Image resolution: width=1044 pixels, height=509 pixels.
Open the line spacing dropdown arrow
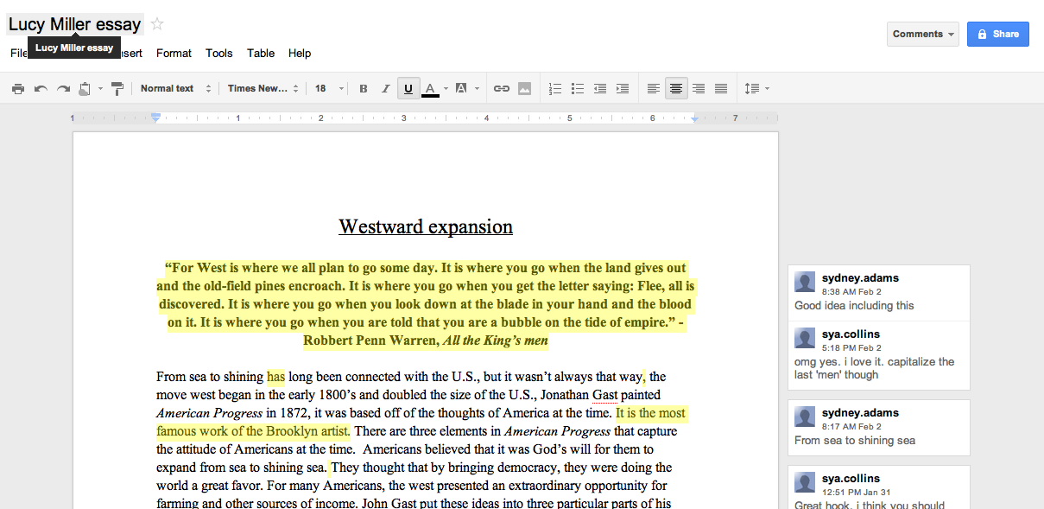[x=767, y=88]
